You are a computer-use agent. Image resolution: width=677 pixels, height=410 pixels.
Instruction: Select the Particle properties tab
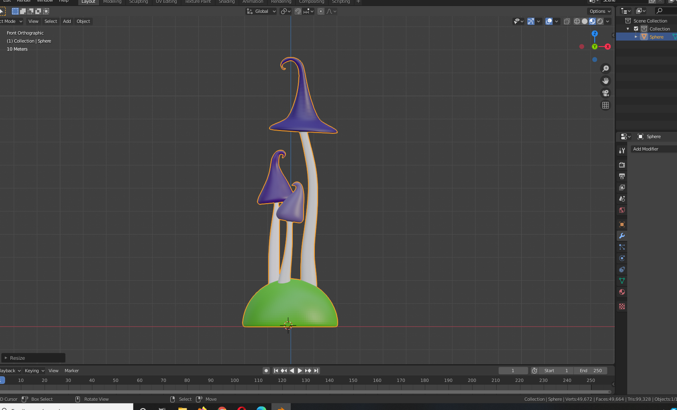click(622, 247)
